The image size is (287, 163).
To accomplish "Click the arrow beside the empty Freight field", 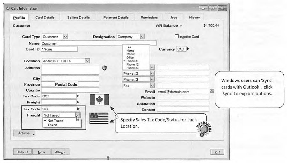I will click(78, 102).
